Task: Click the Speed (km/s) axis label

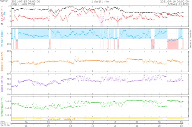Action: pos(2,84)
